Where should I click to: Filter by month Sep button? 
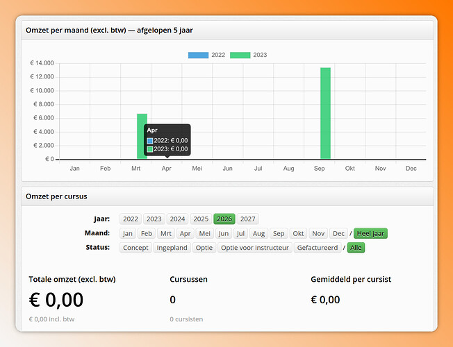[279, 233]
